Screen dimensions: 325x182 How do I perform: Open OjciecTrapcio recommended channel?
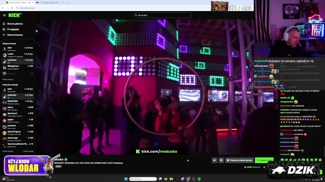pos(18,133)
